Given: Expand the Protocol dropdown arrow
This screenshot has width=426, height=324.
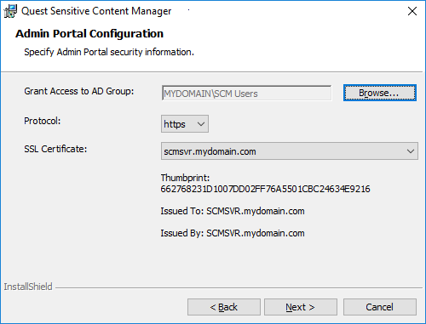Looking at the screenshot, I should 201,124.
